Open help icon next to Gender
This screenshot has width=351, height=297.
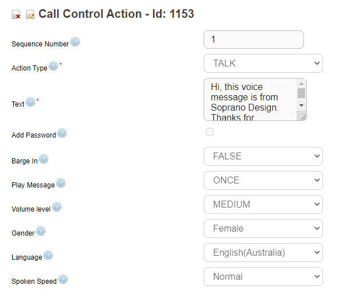coord(41,232)
